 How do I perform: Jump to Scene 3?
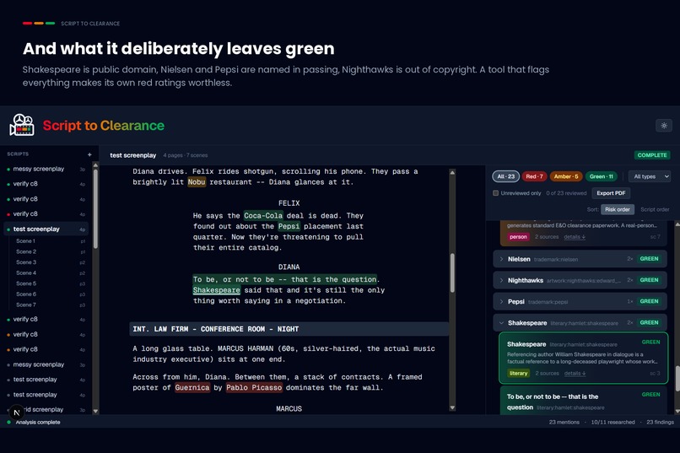coord(26,262)
